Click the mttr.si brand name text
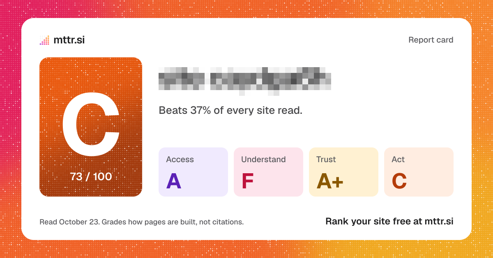The height and width of the screenshot is (258, 493). pyautogui.click(x=69, y=40)
